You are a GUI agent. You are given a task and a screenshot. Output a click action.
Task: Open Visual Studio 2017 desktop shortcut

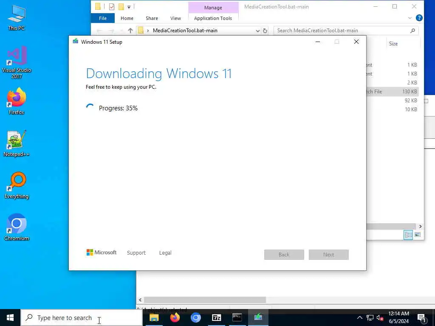17,62
